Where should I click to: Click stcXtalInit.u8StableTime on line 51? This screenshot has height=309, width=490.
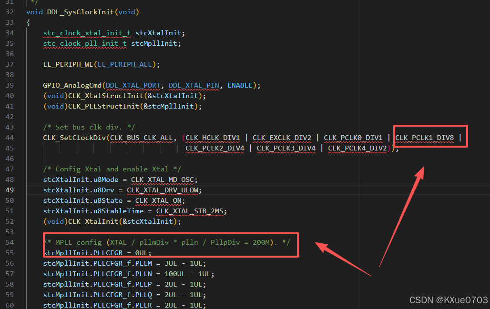point(93,211)
